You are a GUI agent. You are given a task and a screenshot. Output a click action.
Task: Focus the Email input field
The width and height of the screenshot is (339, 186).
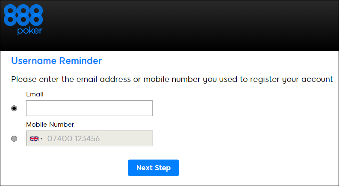89,108
